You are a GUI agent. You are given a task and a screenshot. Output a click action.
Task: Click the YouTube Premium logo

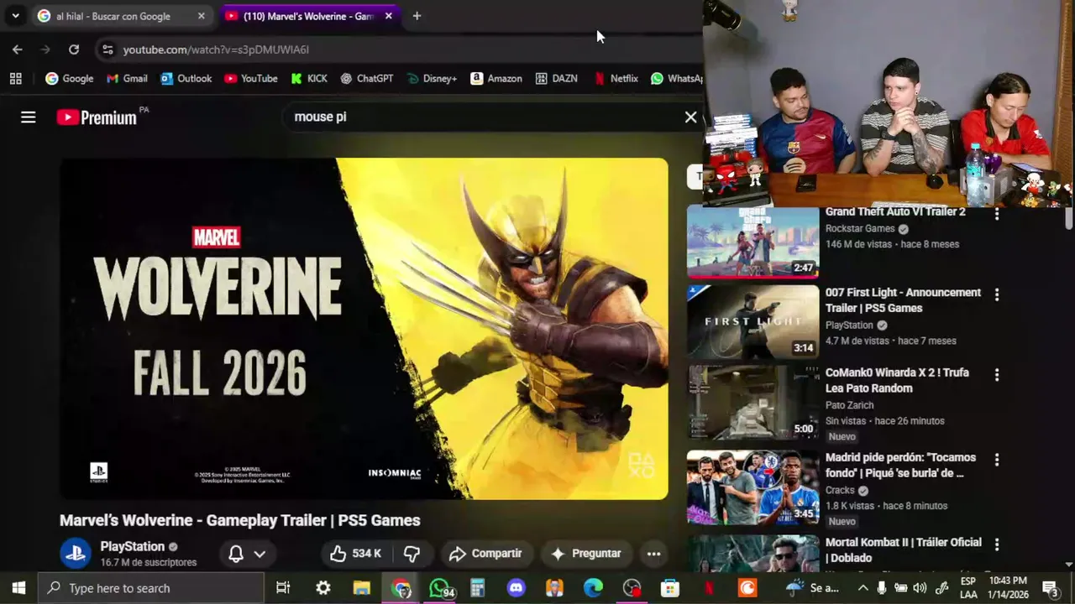click(x=97, y=117)
